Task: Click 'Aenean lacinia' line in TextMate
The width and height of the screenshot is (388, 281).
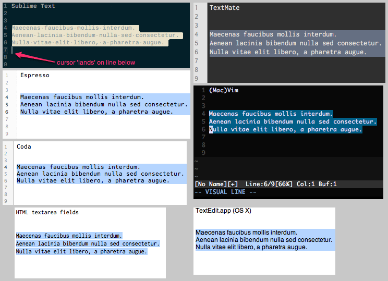Action: click(x=296, y=43)
